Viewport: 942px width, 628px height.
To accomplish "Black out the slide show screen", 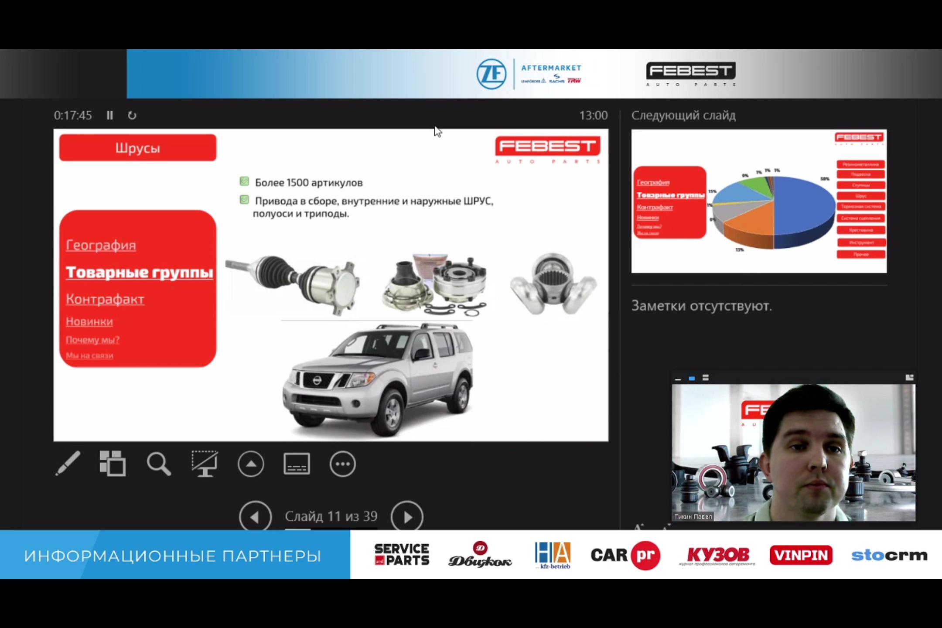I will (205, 464).
